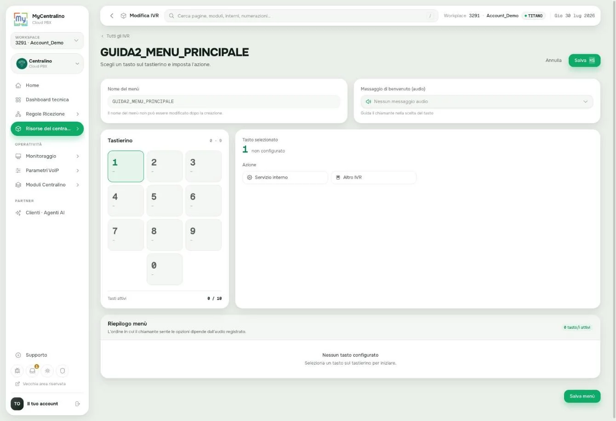This screenshot has height=421, width=616.
Task: Expand Parametri VoIP submenu chevron
Action: [x=77, y=170]
